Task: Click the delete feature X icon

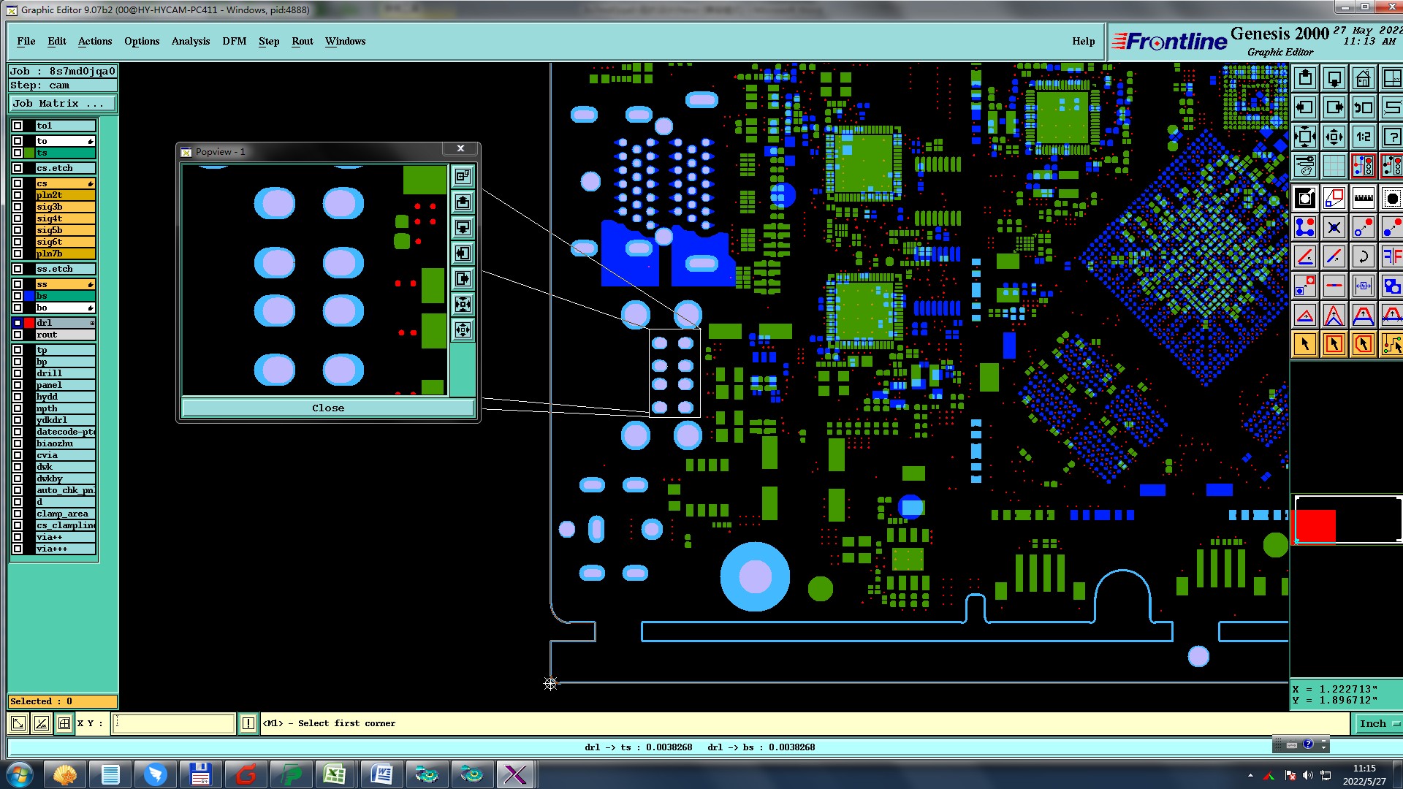Action: click(1334, 227)
